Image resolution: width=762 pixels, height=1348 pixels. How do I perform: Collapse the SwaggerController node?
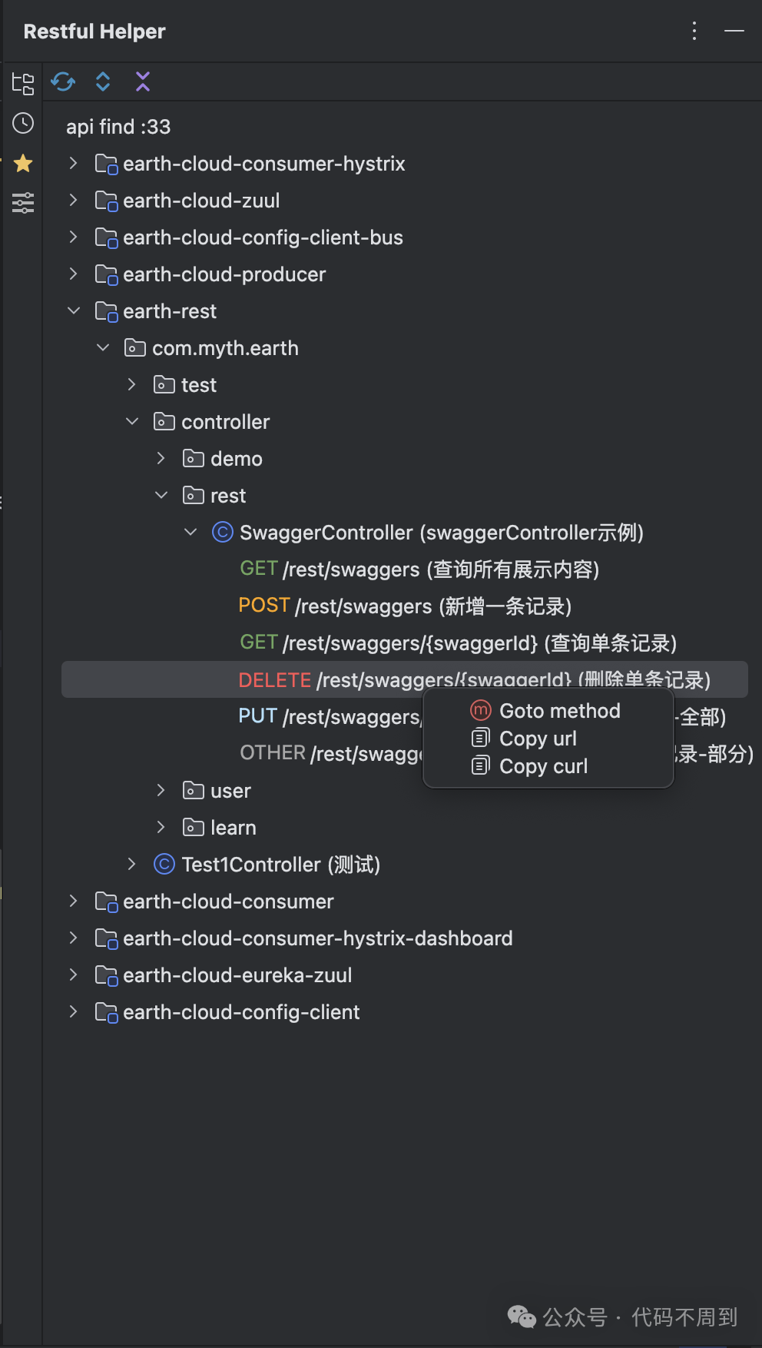[190, 532]
